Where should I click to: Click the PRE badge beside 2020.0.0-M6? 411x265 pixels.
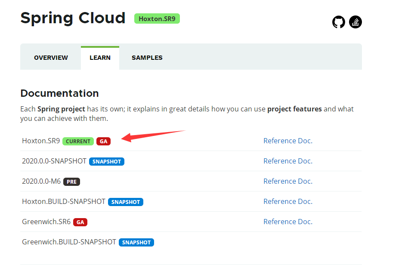pyautogui.click(x=71, y=182)
